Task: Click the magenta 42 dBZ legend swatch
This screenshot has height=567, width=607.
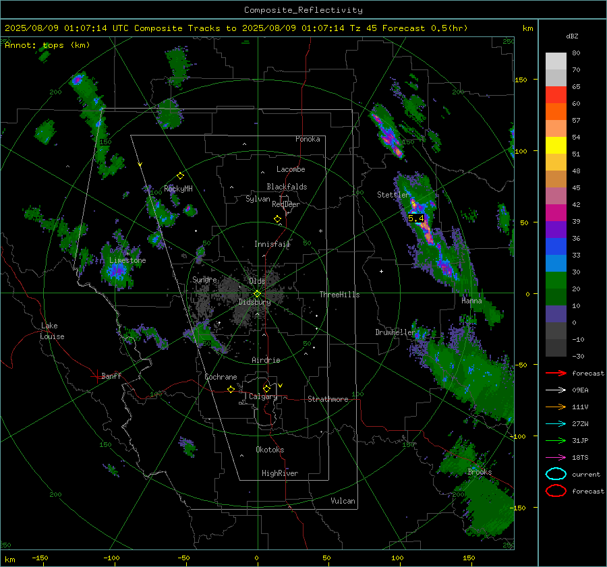Action: tap(556, 212)
